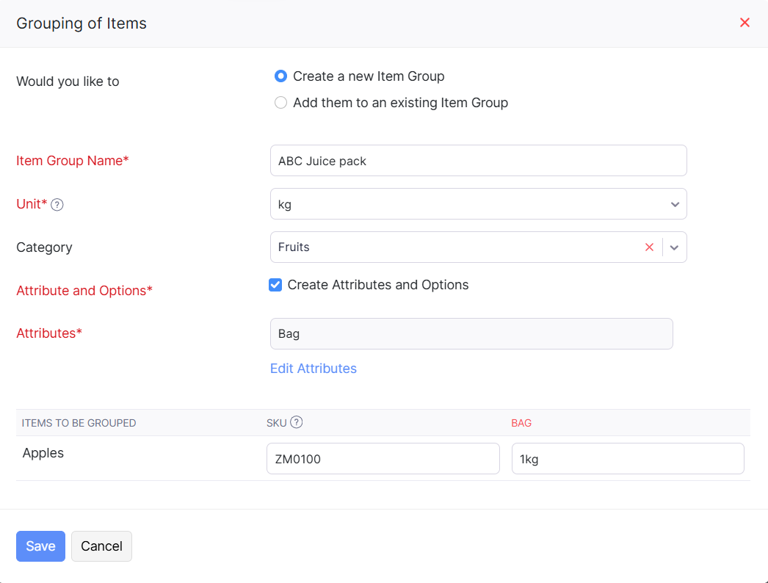Click the help icon next to Unit

[x=57, y=205]
